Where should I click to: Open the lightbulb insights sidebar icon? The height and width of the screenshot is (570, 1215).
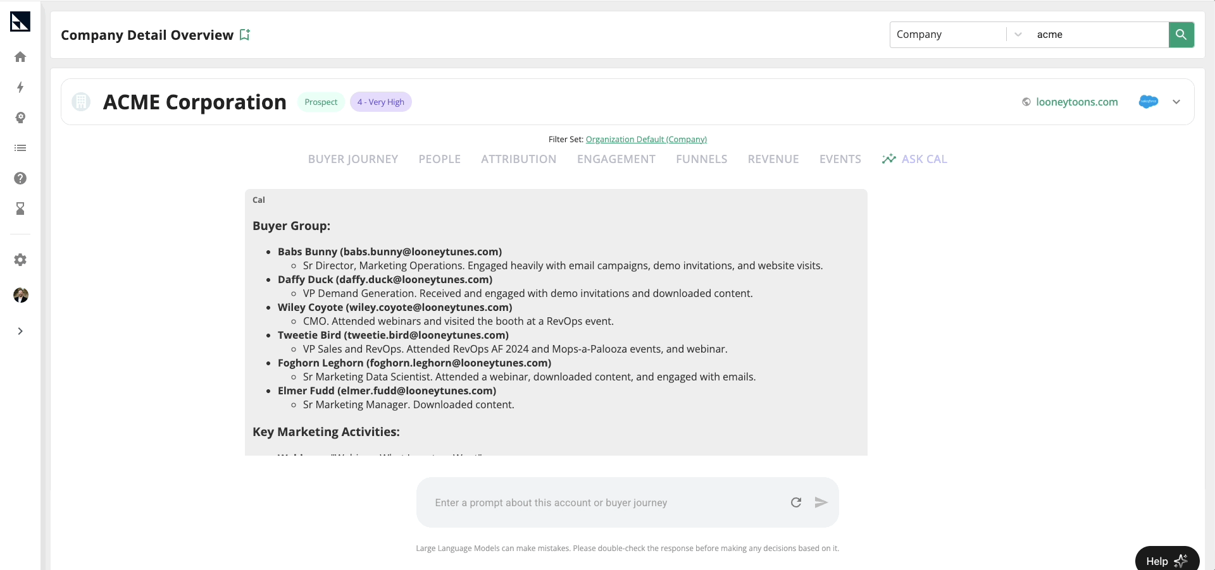pos(20,118)
